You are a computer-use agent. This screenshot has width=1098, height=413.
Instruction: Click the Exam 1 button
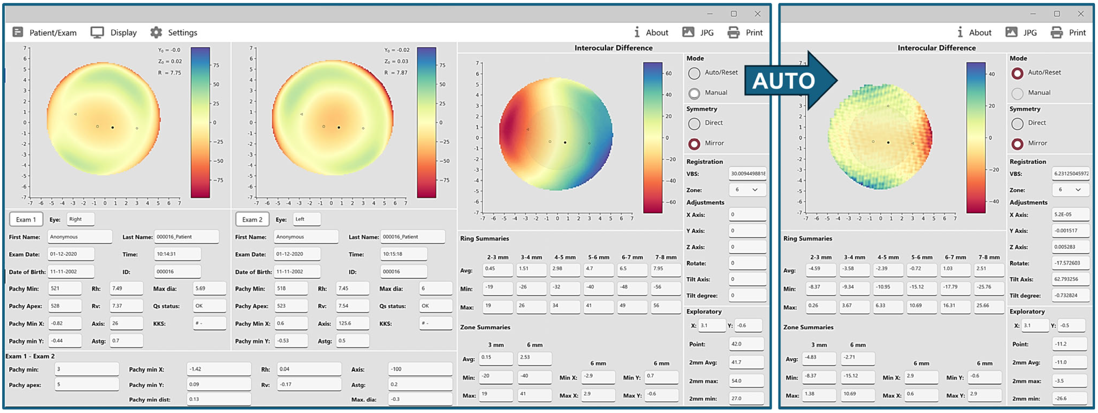[26, 220]
